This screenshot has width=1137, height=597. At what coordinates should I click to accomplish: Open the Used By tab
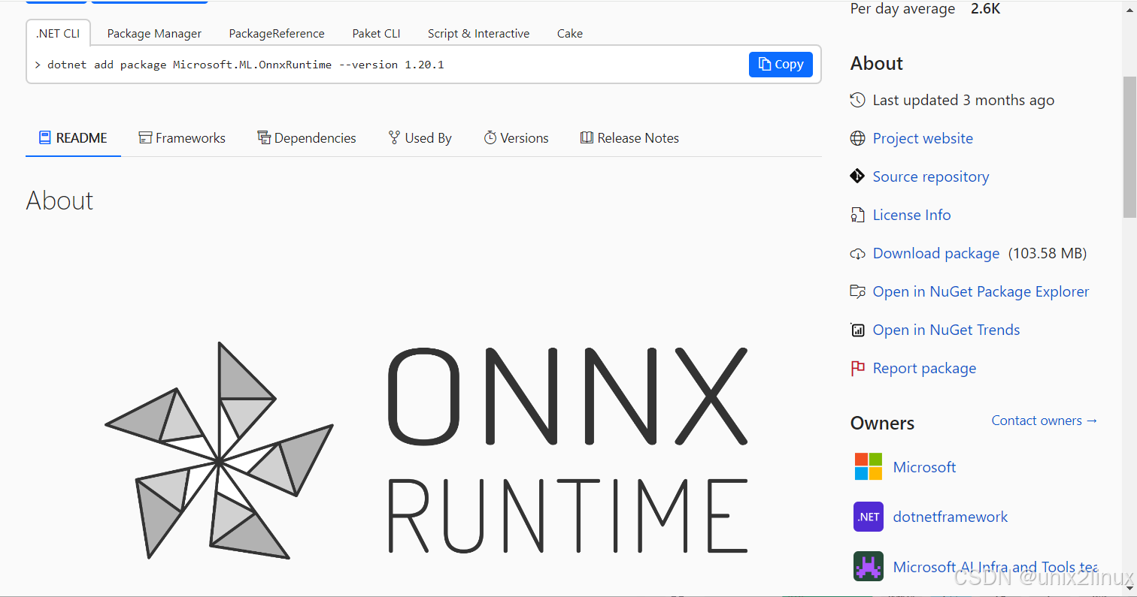(420, 138)
